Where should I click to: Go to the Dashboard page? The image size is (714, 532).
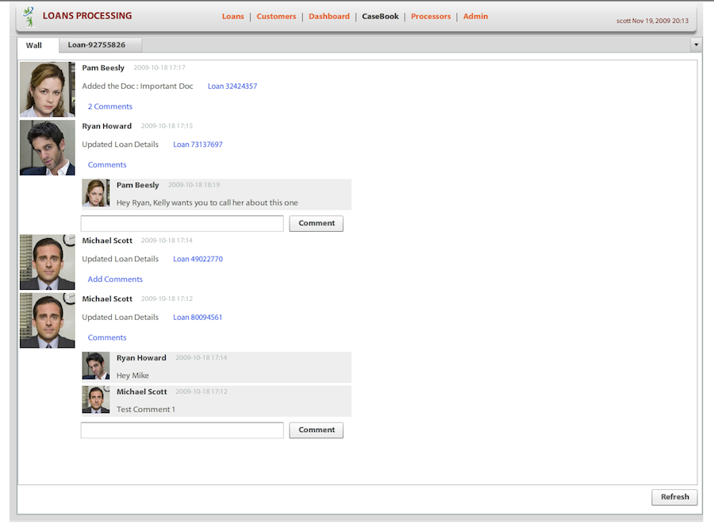[x=328, y=17]
